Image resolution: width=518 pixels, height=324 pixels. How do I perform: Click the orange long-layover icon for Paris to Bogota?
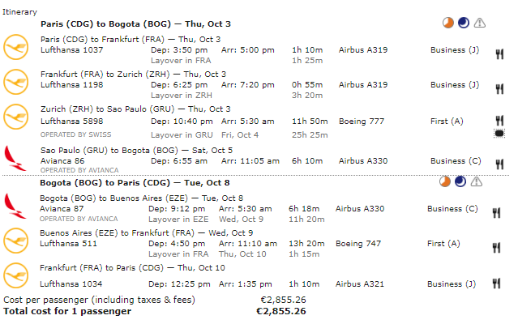pyautogui.click(x=447, y=23)
